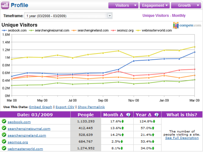
Task: Click the People value 684,767
Action: pyautogui.click(x=86, y=142)
